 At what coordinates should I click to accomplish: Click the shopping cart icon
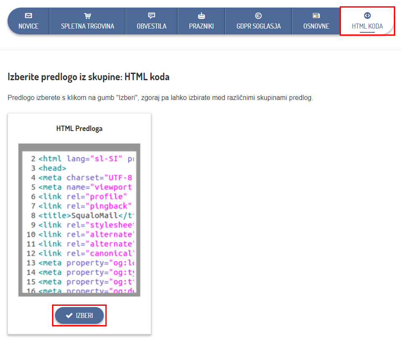(87, 16)
